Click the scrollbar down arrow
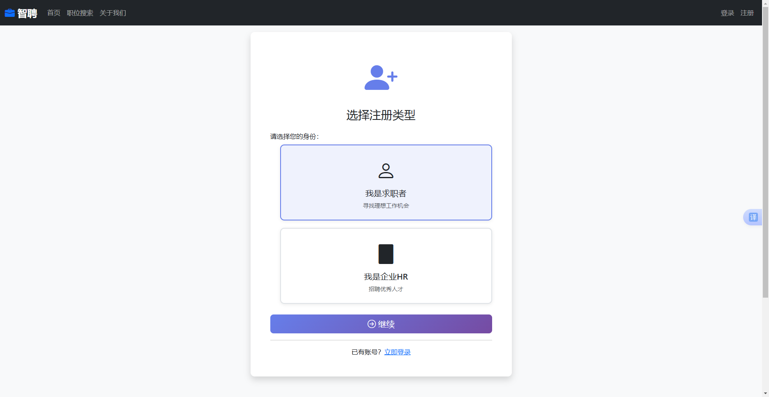This screenshot has width=769, height=397. click(765, 393)
